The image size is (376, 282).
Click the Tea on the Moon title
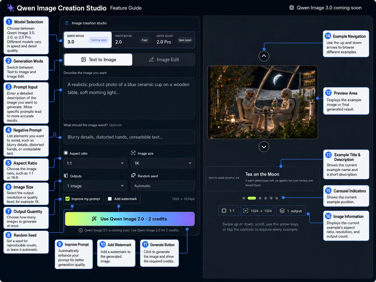tap(262, 174)
